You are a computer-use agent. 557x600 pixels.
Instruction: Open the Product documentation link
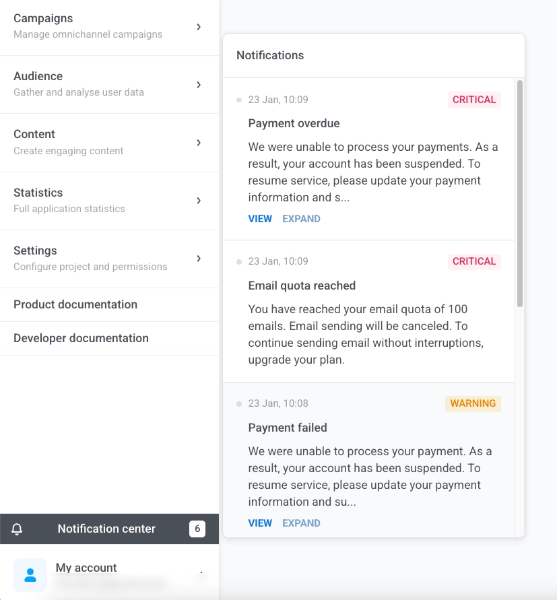tap(75, 304)
